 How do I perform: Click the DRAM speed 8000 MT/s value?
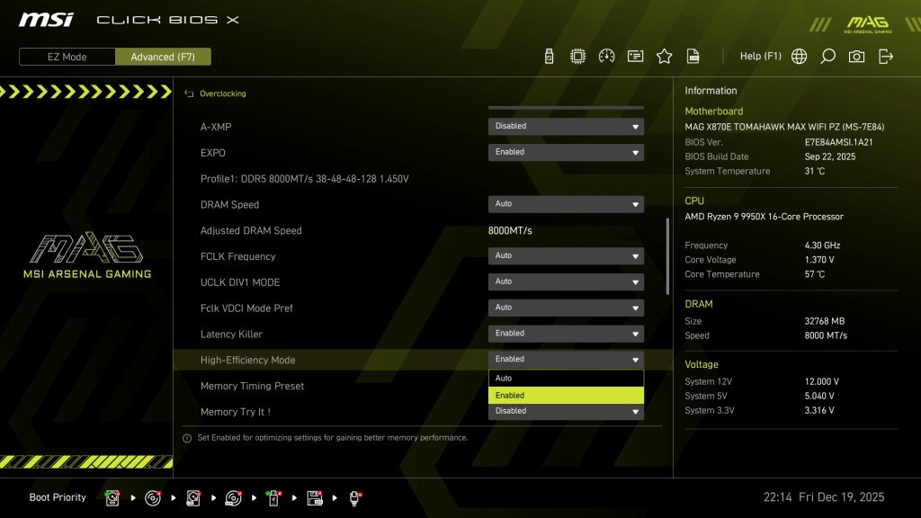coord(826,336)
